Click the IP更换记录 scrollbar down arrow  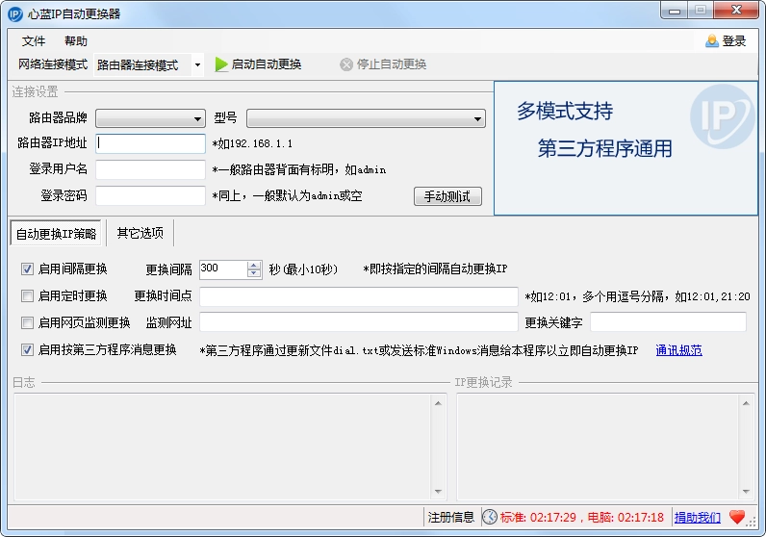click(746, 492)
